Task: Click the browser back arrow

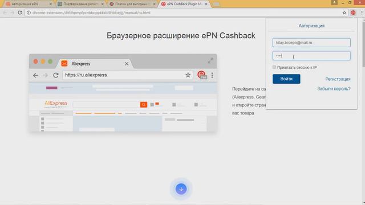Action: (5, 13)
